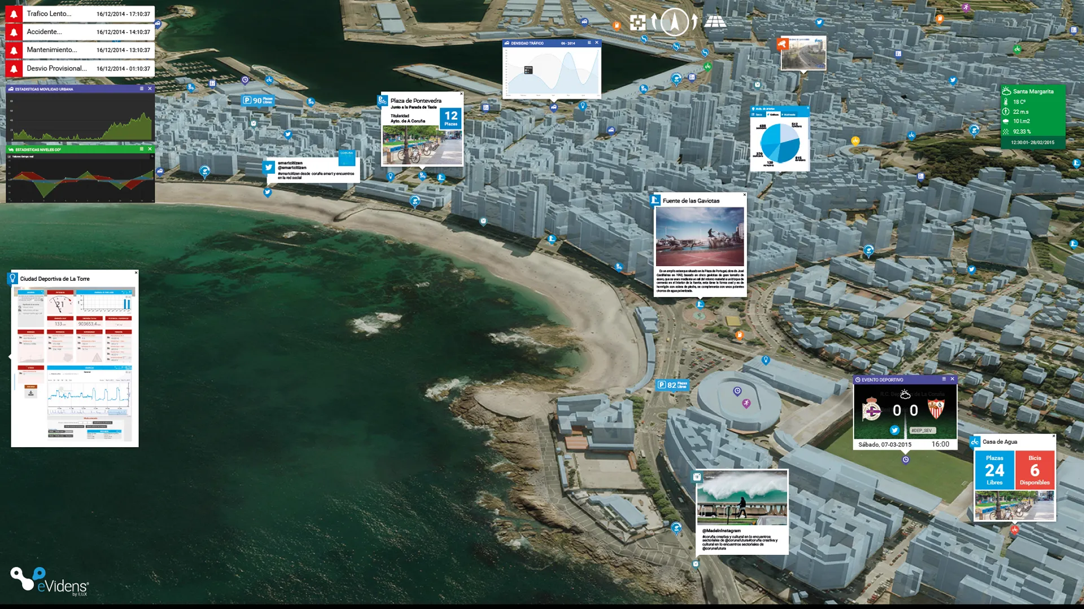Image resolution: width=1084 pixels, height=609 pixels.
Task: Open Estadisticas Movilidad Urbana panel menu
Action: click(x=141, y=89)
